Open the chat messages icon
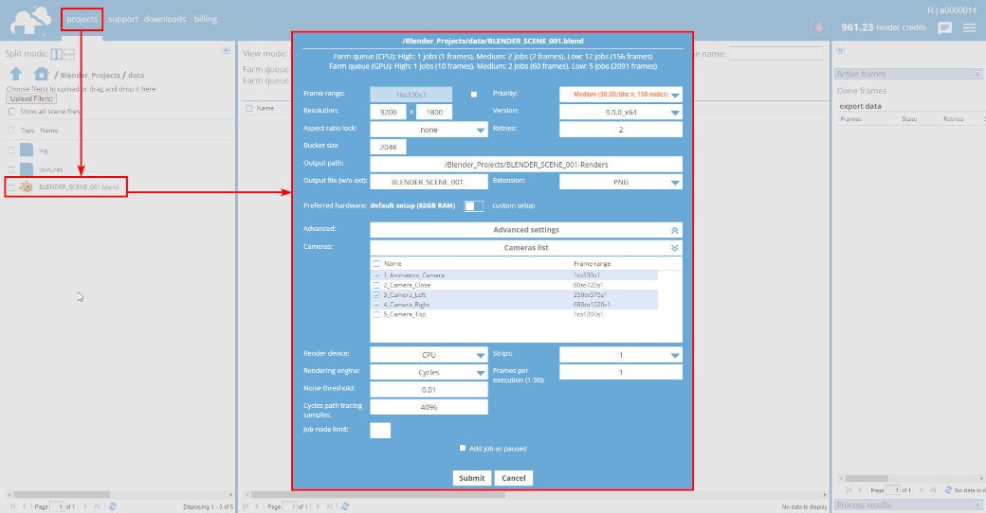 (x=944, y=27)
